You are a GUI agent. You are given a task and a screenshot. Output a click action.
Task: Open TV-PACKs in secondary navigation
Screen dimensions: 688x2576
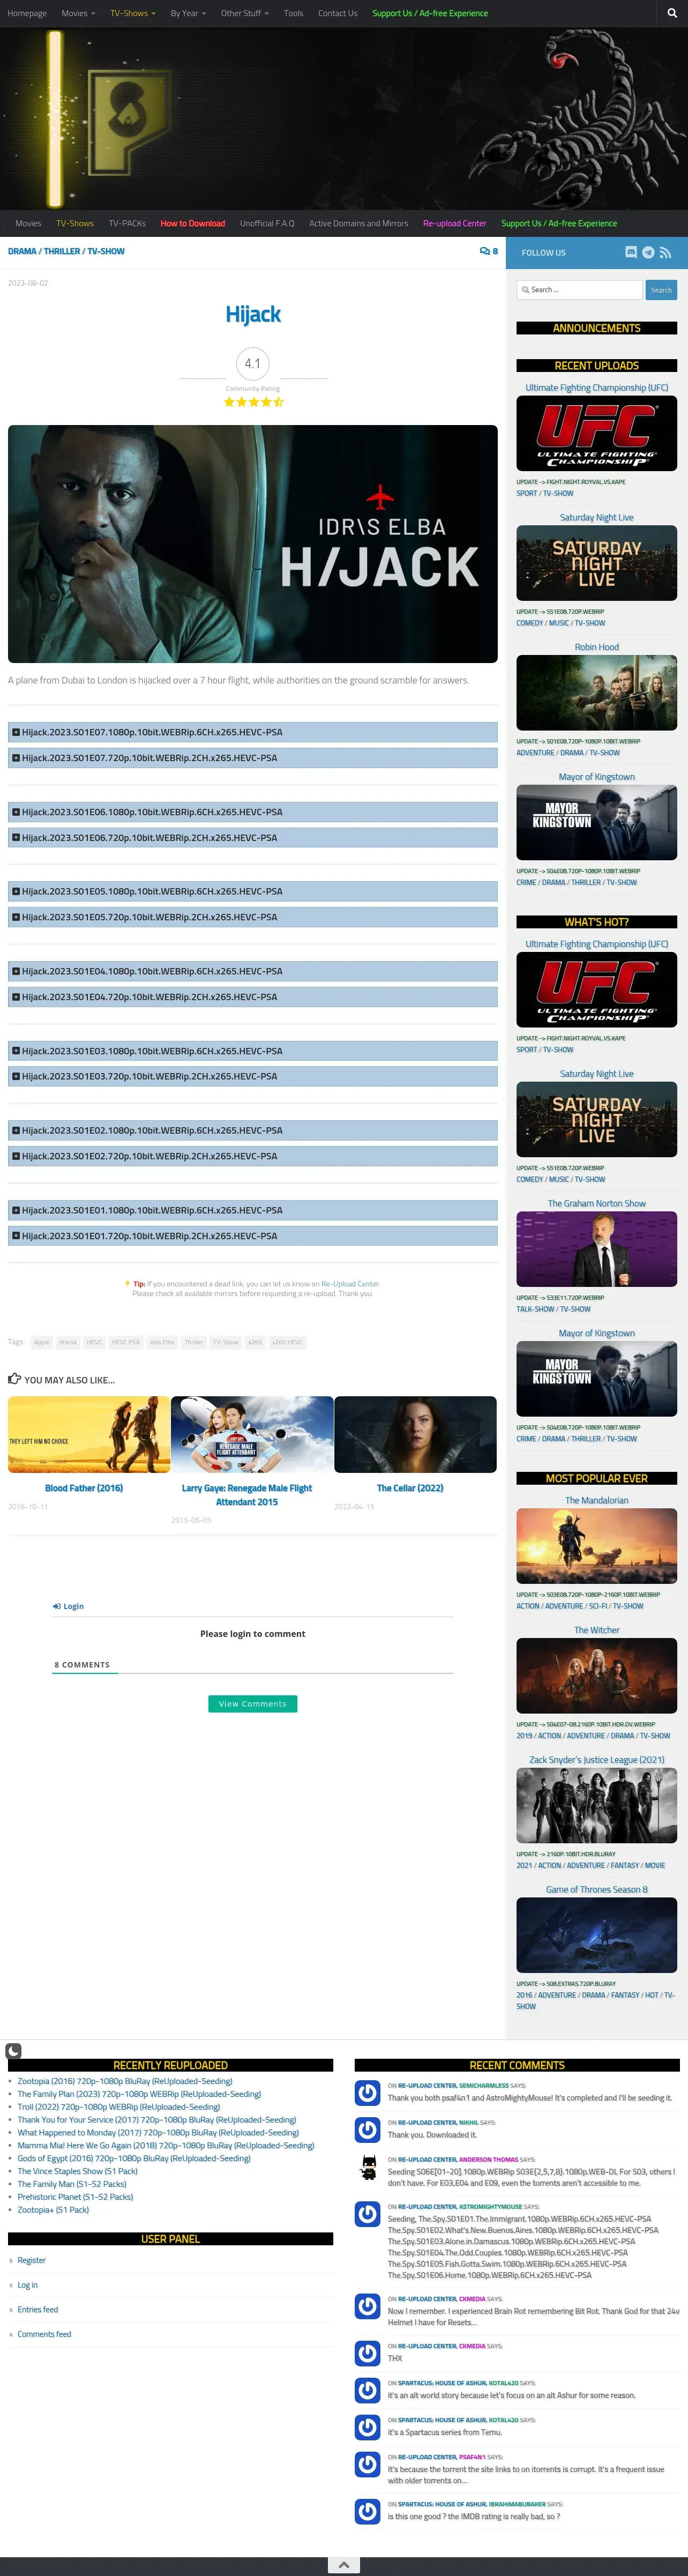point(127,223)
